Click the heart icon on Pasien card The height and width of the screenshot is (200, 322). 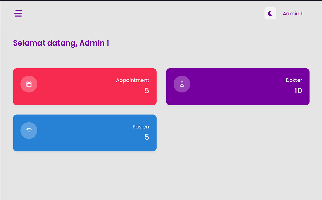(29, 130)
